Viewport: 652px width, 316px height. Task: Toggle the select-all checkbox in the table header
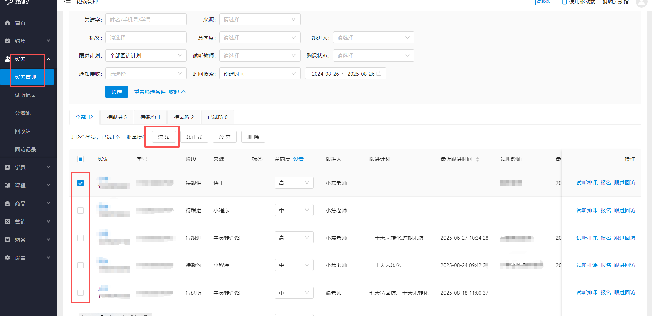[80, 159]
